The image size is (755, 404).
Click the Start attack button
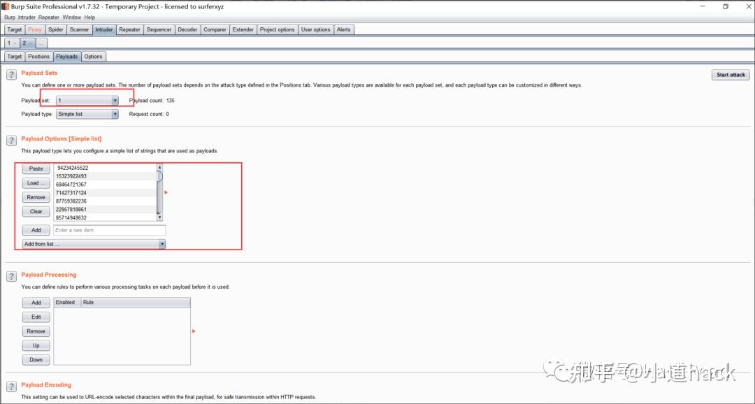pyautogui.click(x=731, y=75)
